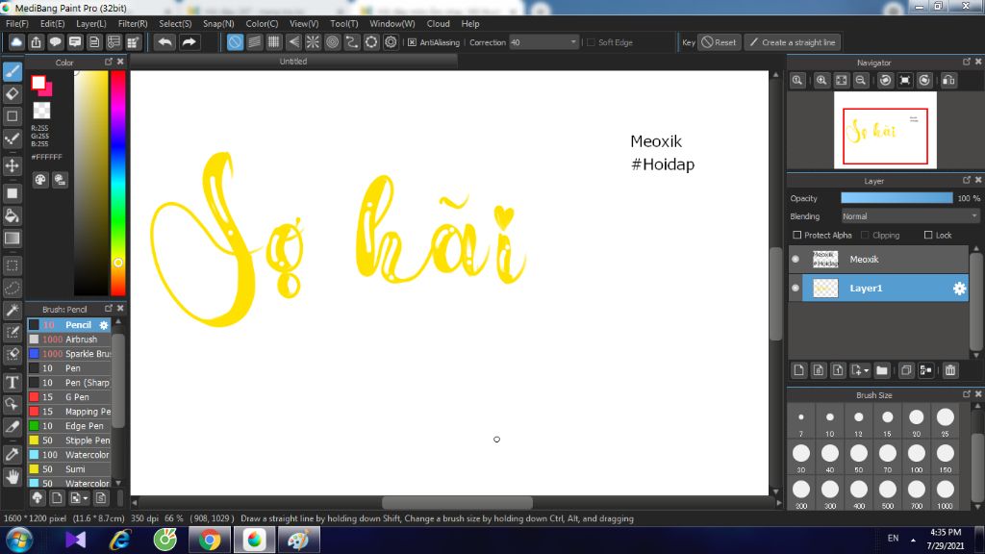
Task: Pick a hue from the rainbow bar
Action: (x=118, y=182)
